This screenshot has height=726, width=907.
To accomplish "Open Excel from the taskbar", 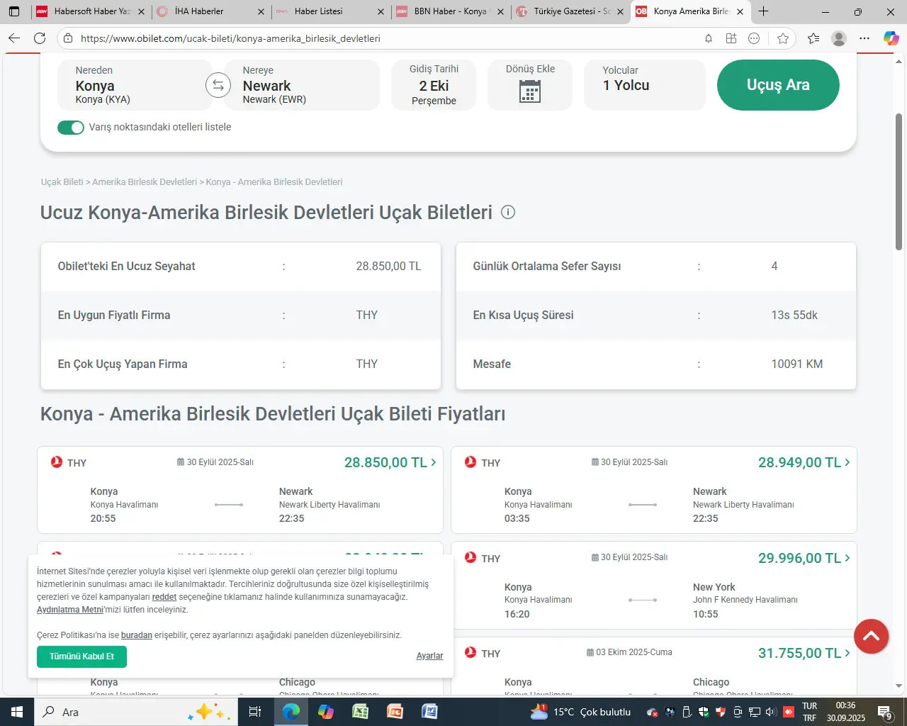I will click(360, 712).
